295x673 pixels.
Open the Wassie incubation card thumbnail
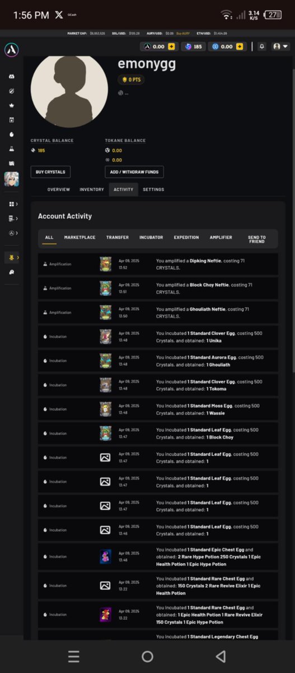[105, 409]
